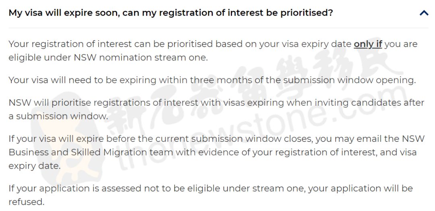
Task: Click the line starting "NSW will prioritise registrations"
Action: click(x=216, y=103)
